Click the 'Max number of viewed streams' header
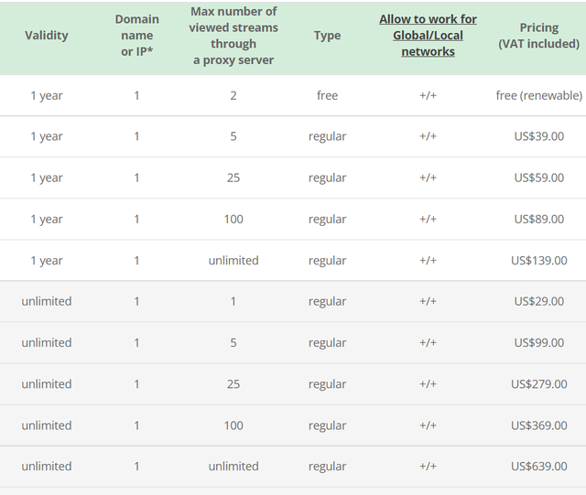 pyautogui.click(x=233, y=36)
